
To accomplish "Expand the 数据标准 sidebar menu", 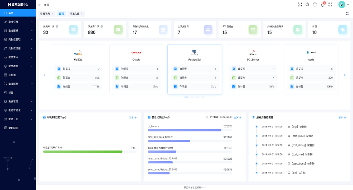I will tap(18, 22).
